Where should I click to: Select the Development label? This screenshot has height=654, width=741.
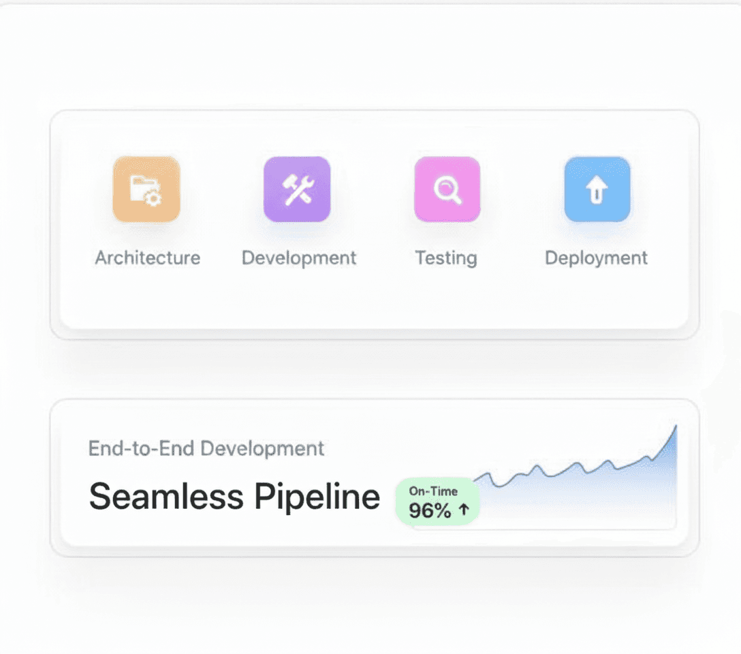(299, 258)
